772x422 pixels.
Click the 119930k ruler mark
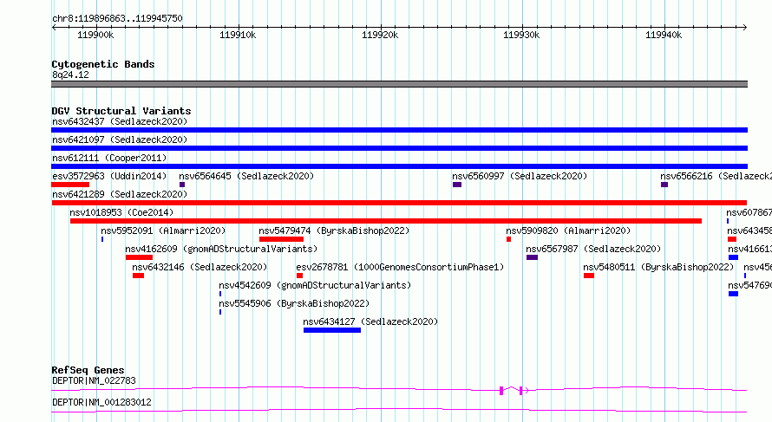click(521, 35)
